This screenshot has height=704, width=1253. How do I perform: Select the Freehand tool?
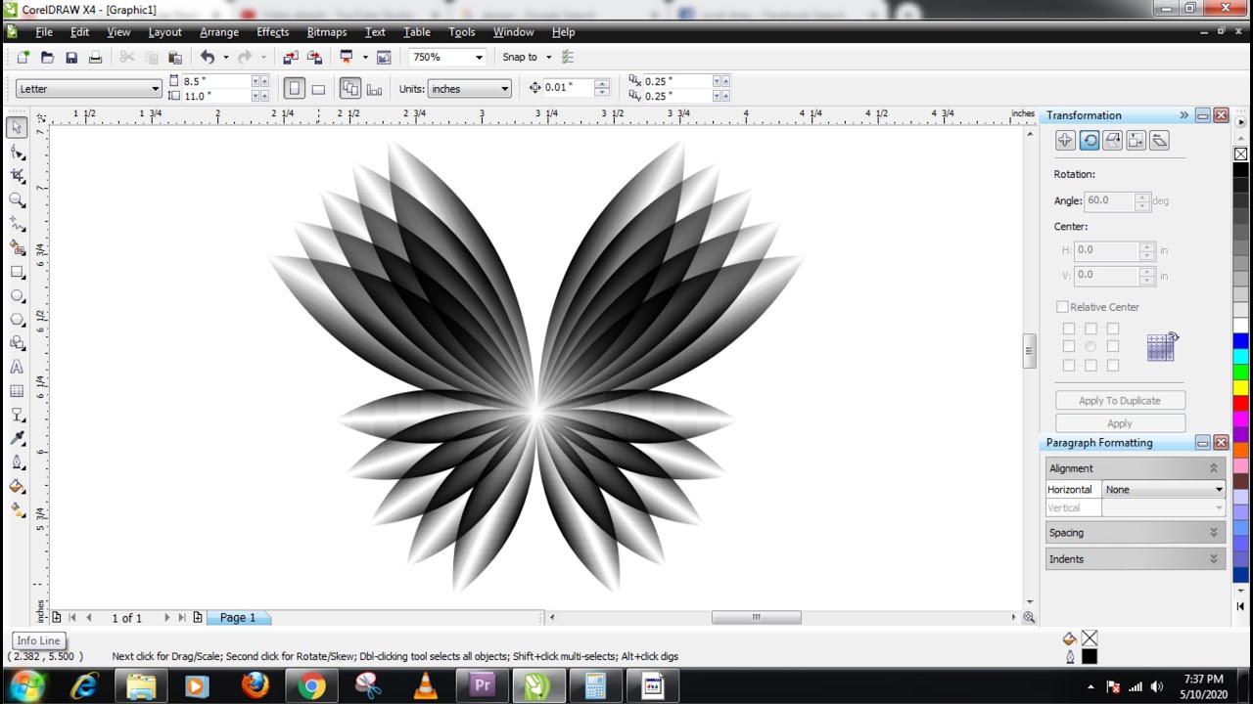click(x=17, y=224)
